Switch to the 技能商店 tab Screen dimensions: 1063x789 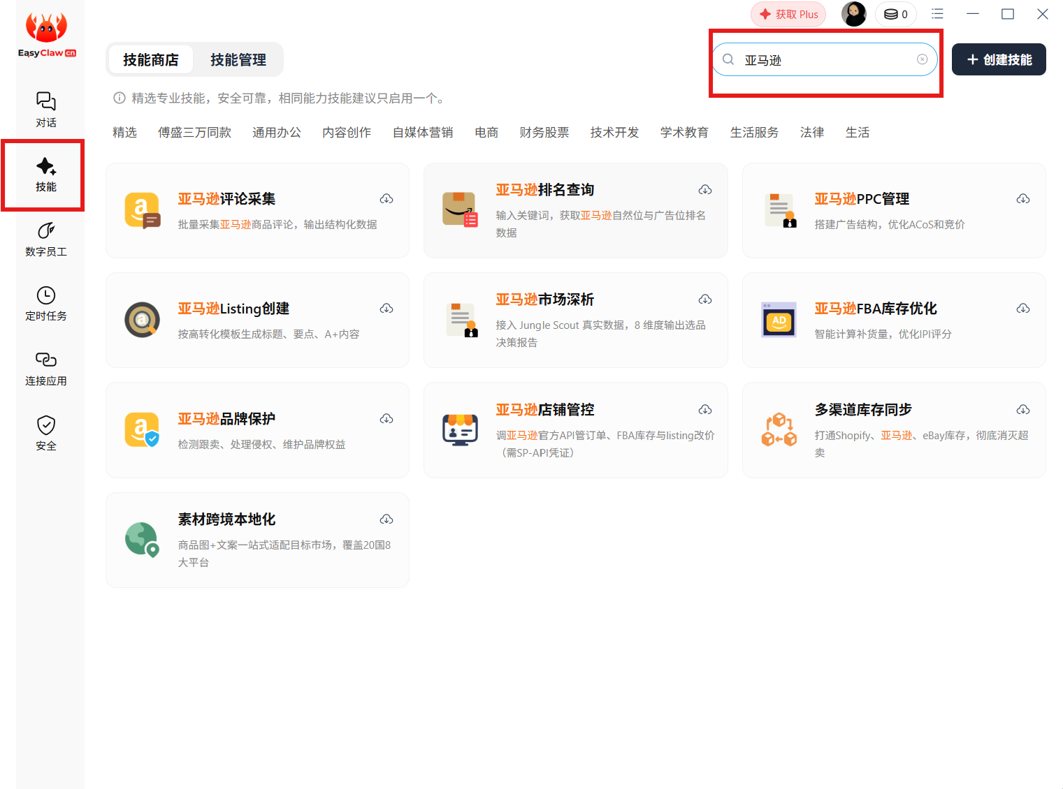click(x=150, y=60)
